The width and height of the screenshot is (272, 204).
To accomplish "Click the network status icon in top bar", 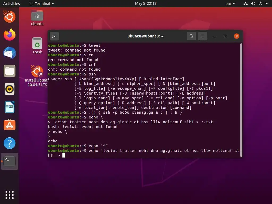I will coord(245,3).
